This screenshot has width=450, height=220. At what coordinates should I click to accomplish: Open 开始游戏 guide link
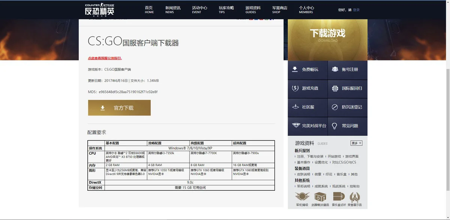[334, 157]
